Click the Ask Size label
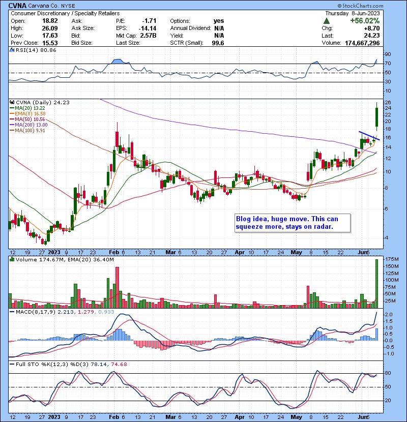The width and height of the screenshot is (407, 422). (x=83, y=28)
